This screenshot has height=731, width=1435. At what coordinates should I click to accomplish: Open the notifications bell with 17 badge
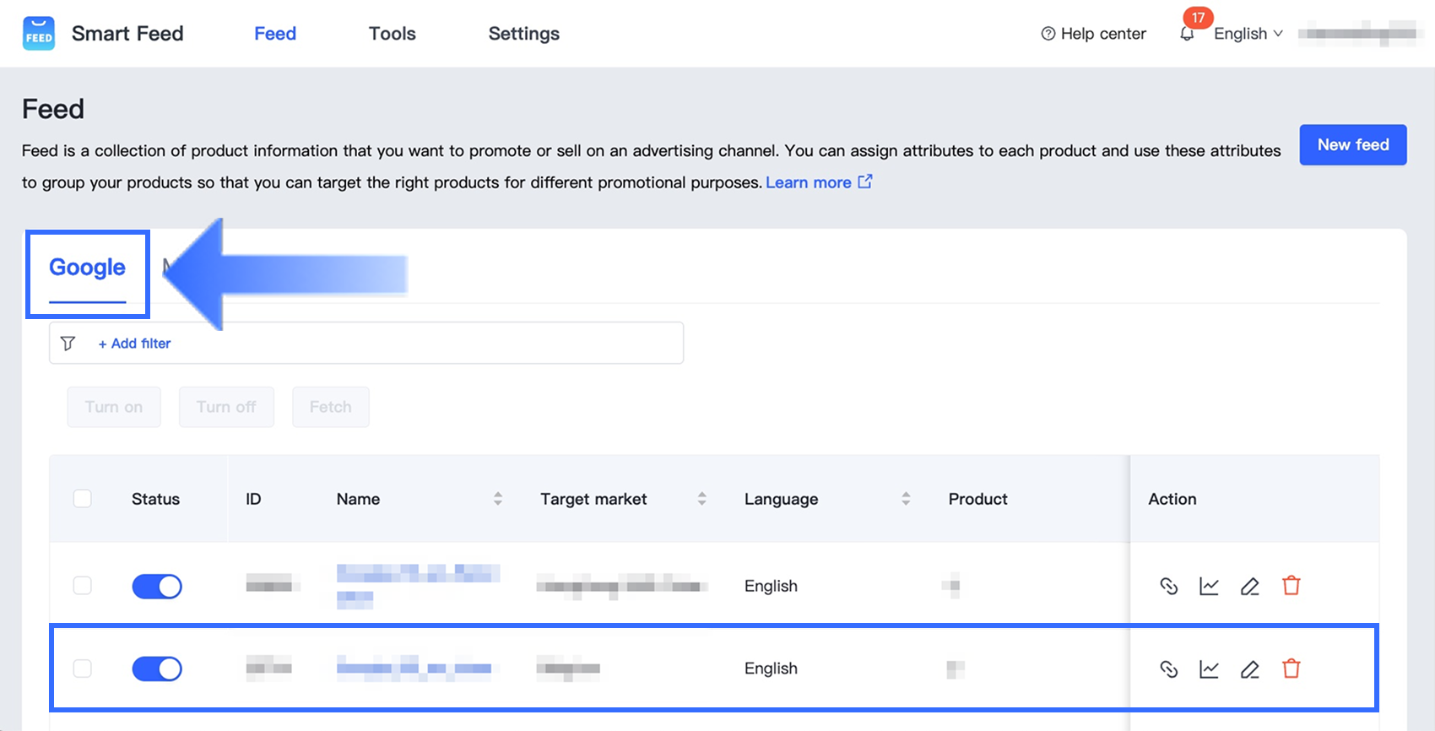coord(1187,34)
